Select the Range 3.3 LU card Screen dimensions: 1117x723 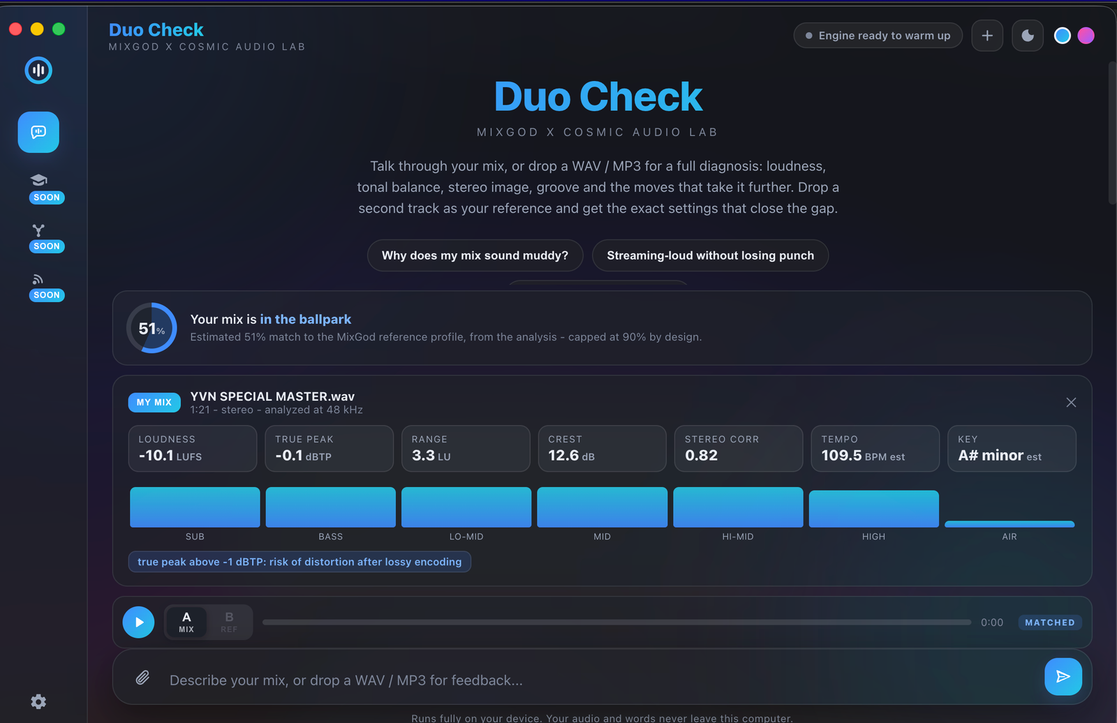[466, 449]
